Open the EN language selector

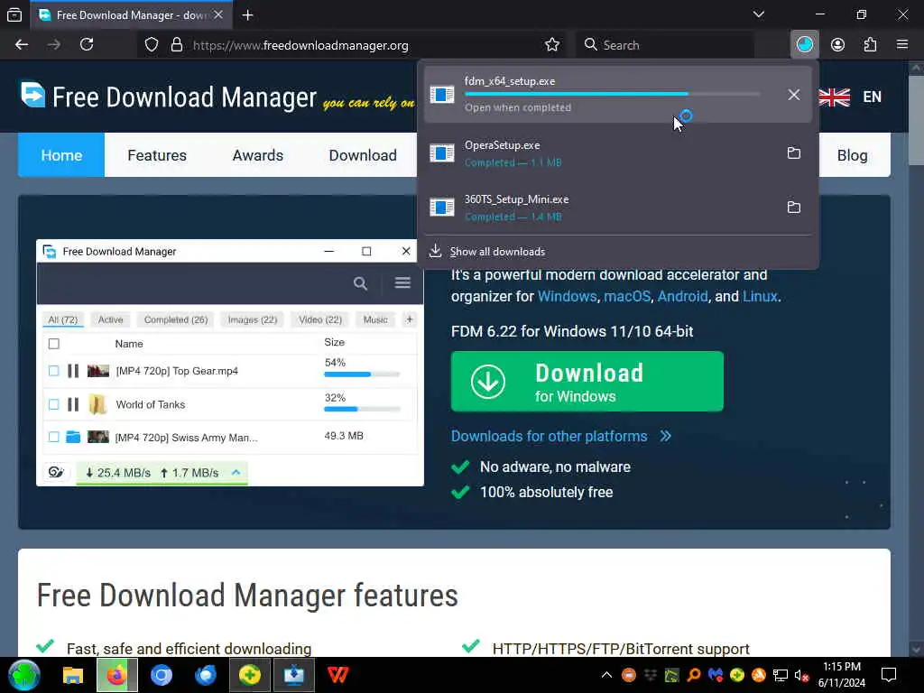[873, 97]
